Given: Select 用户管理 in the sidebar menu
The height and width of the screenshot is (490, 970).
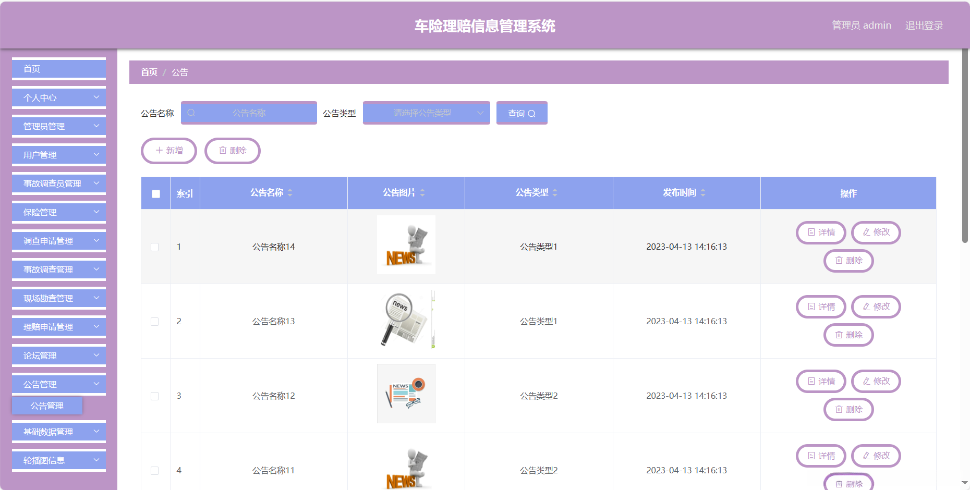Looking at the screenshot, I should [58, 154].
